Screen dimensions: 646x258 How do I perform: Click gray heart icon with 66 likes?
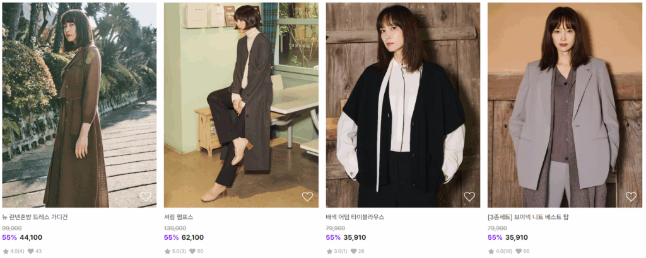(519, 251)
